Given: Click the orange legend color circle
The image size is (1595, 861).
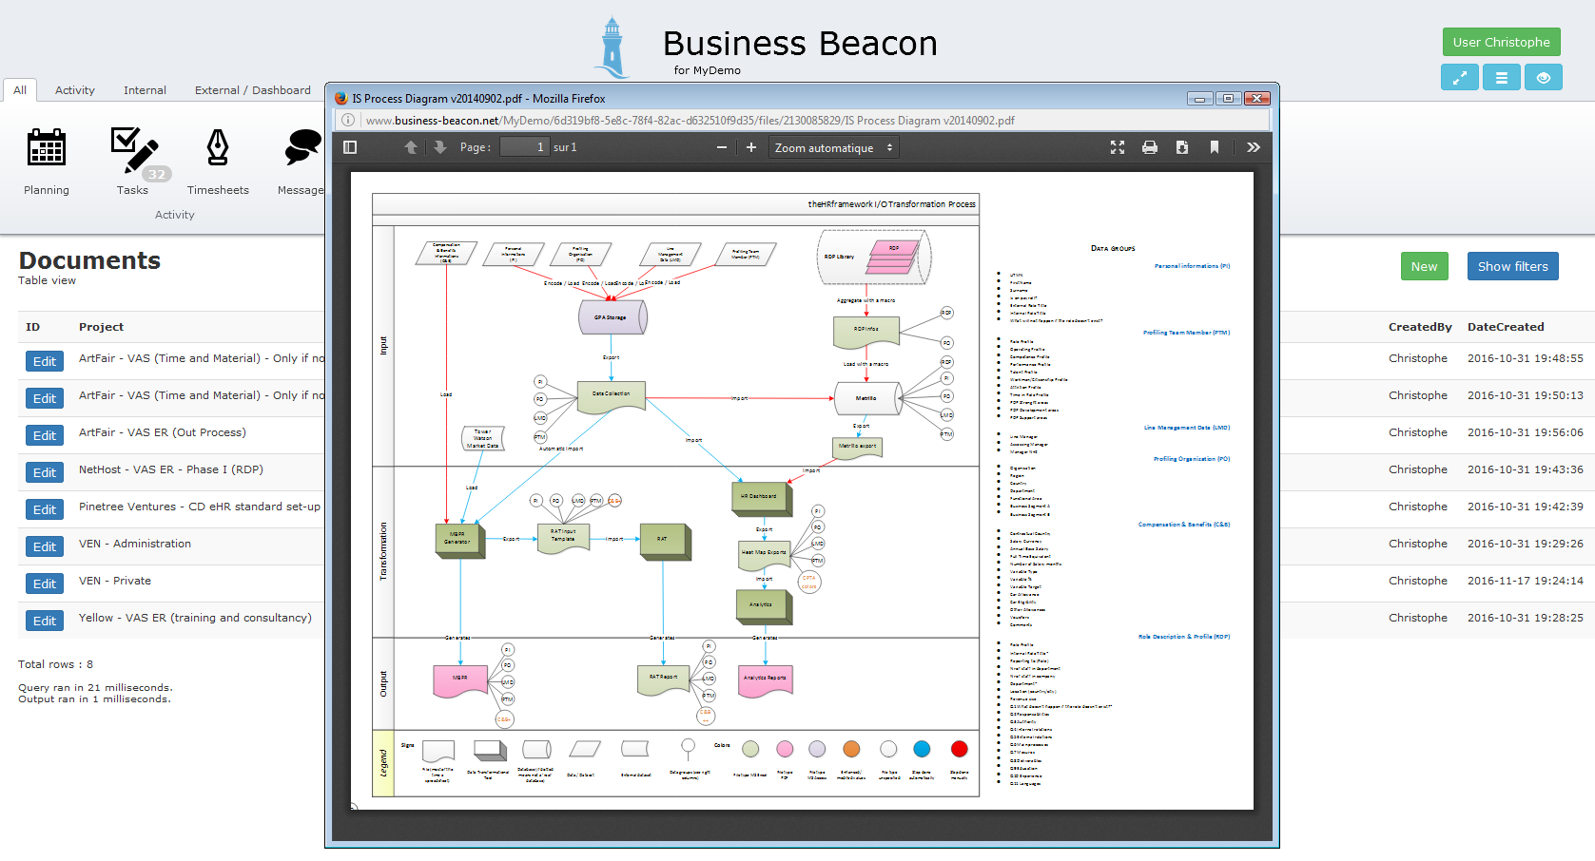Looking at the screenshot, I should pyautogui.click(x=851, y=749).
